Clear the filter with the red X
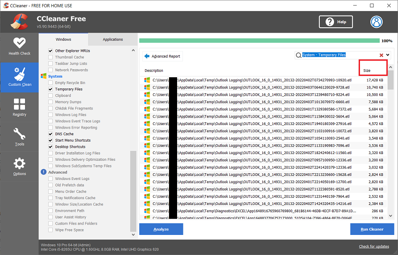This screenshot has width=398, height=255. (x=381, y=55)
